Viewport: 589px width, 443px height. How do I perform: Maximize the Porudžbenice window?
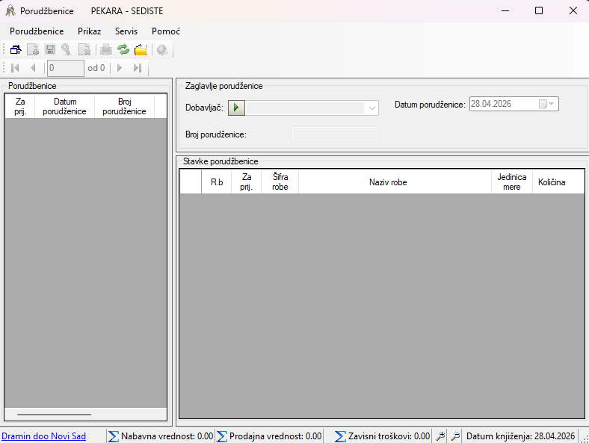point(539,11)
